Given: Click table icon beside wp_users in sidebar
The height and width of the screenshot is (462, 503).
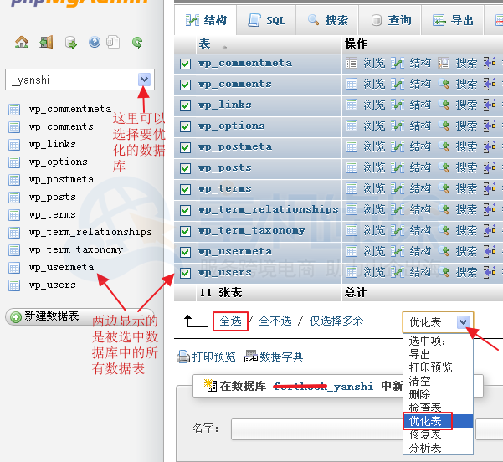Looking at the screenshot, I should [14, 285].
